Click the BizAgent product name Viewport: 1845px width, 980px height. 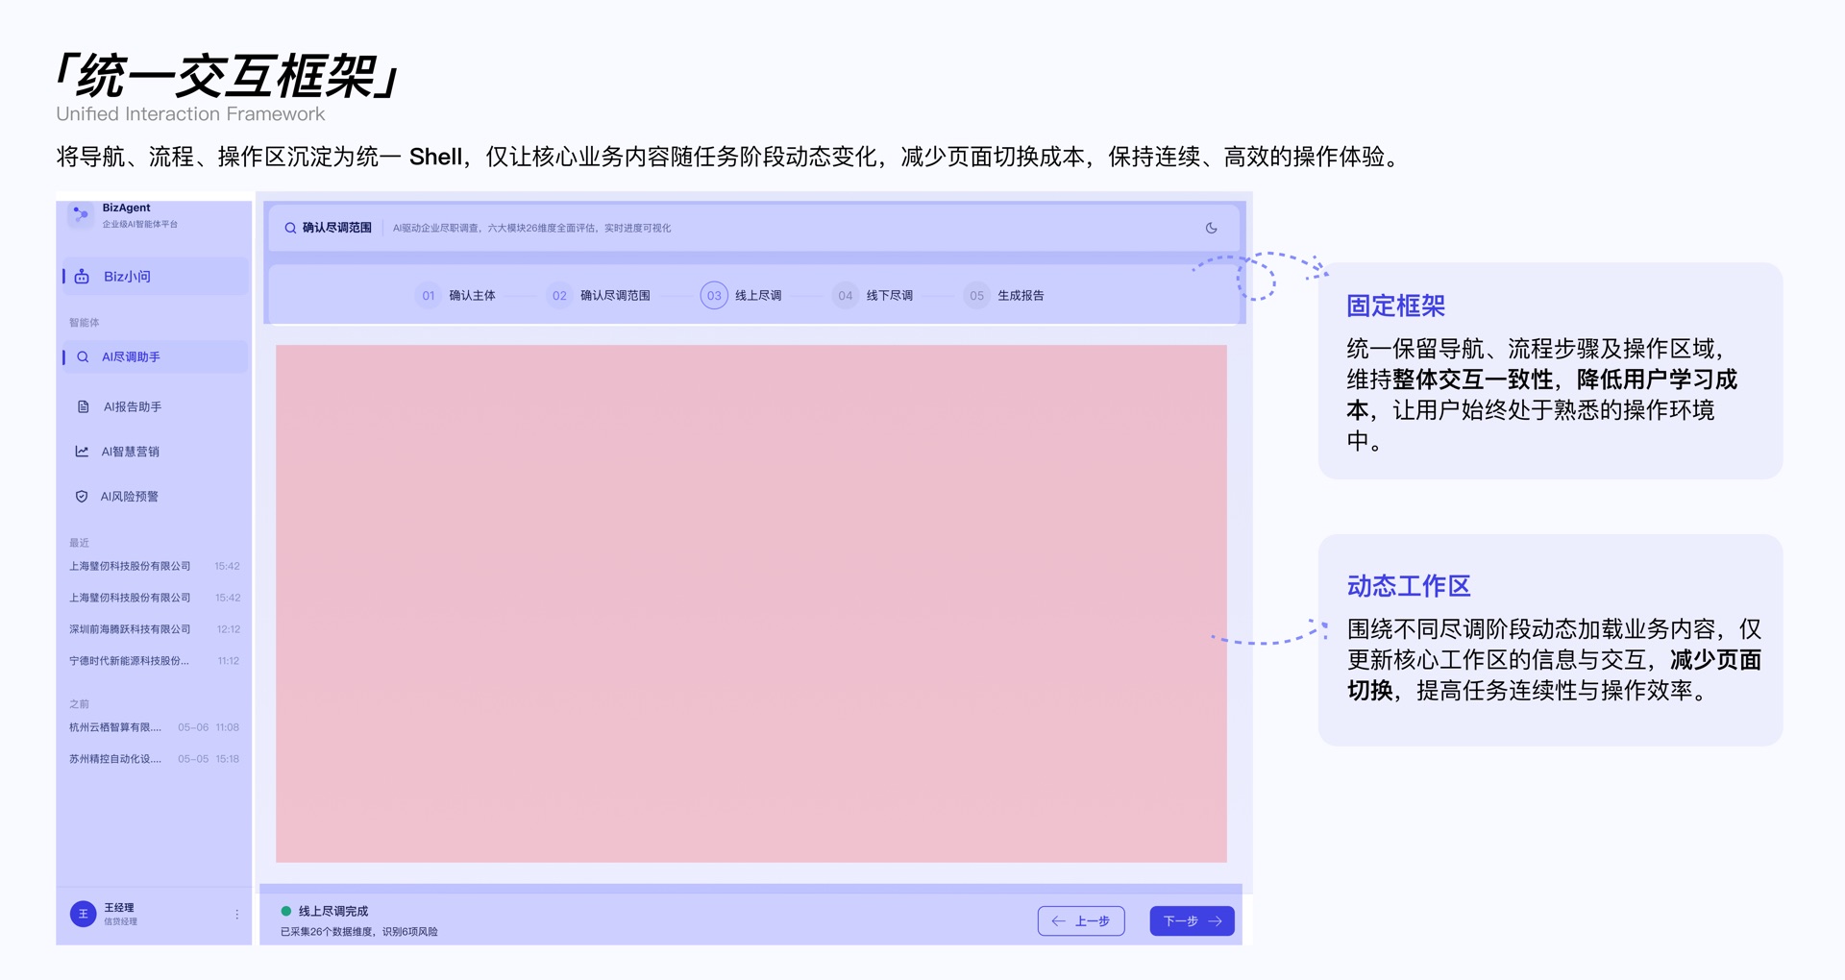point(127,208)
